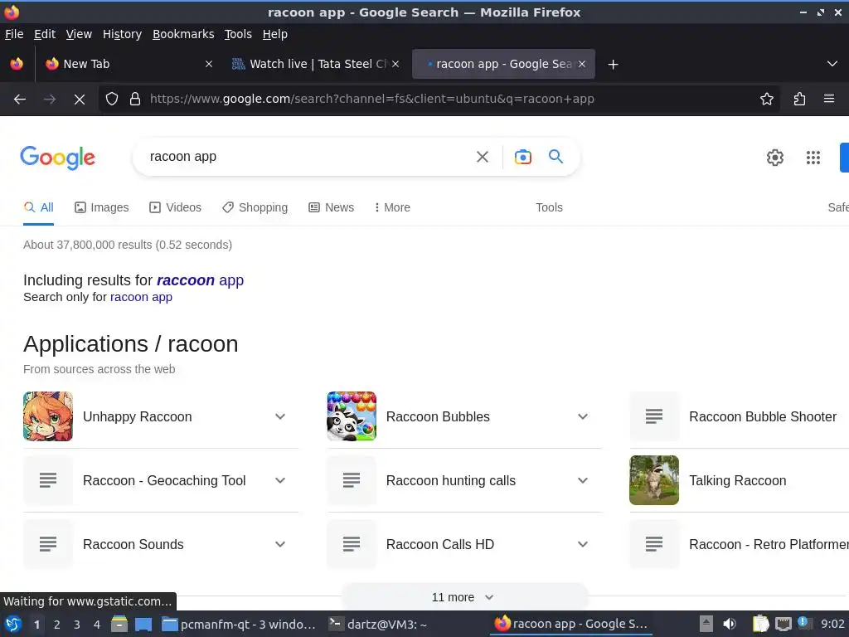Expand the Raccoon Sounds entry

280,544
